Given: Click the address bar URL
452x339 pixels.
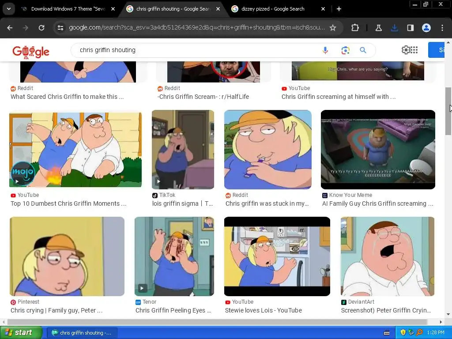Looking at the screenshot, I should (x=196, y=28).
